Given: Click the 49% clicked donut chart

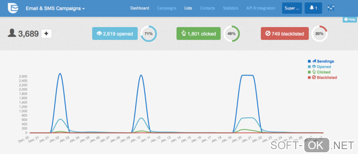Looking at the screenshot, I should (x=232, y=34).
